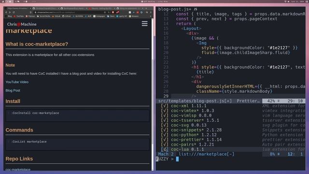Open the Gitlab bookmark

tap(56, 16)
